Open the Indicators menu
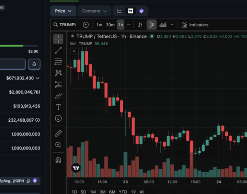247x194 pixels. [x=195, y=25]
